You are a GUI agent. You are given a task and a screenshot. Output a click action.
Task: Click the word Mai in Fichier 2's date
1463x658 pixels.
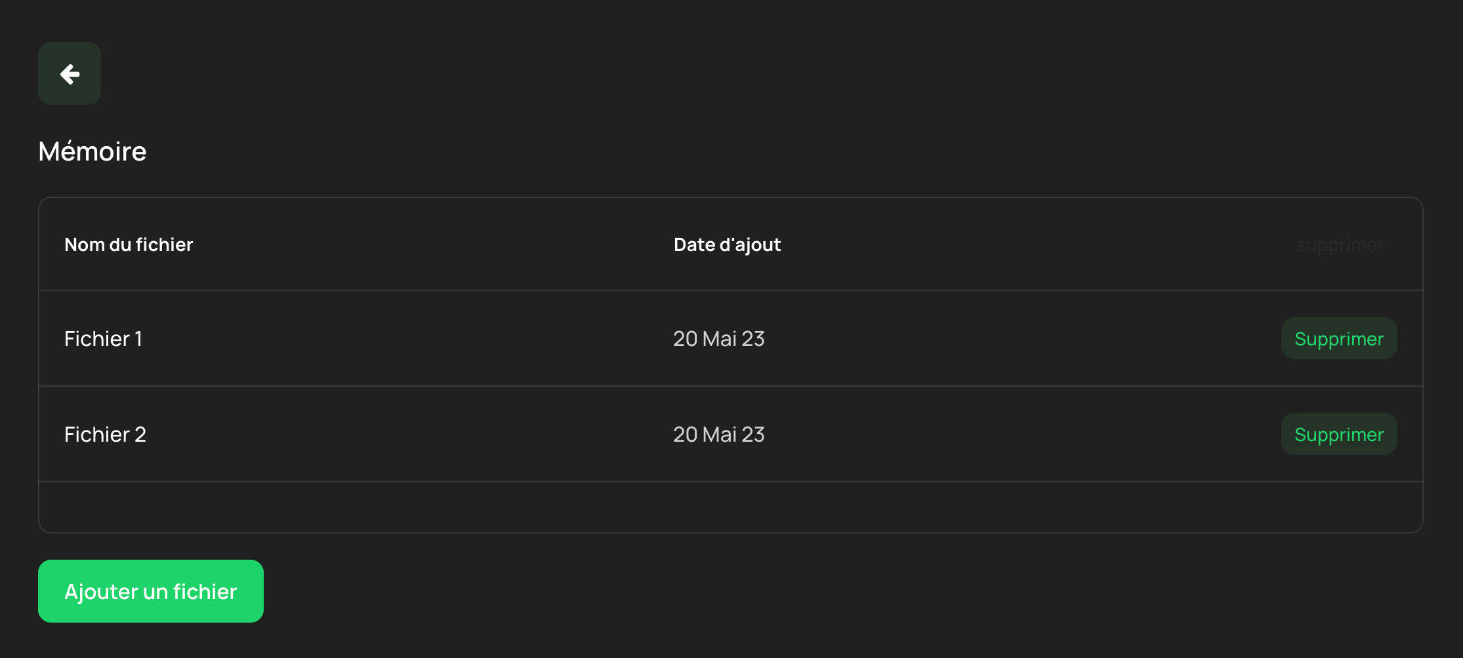pyautogui.click(x=719, y=435)
